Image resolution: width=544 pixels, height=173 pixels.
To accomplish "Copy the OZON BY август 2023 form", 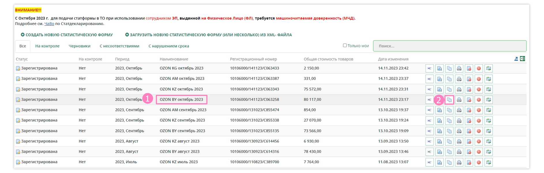I will click(x=449, y=152).
